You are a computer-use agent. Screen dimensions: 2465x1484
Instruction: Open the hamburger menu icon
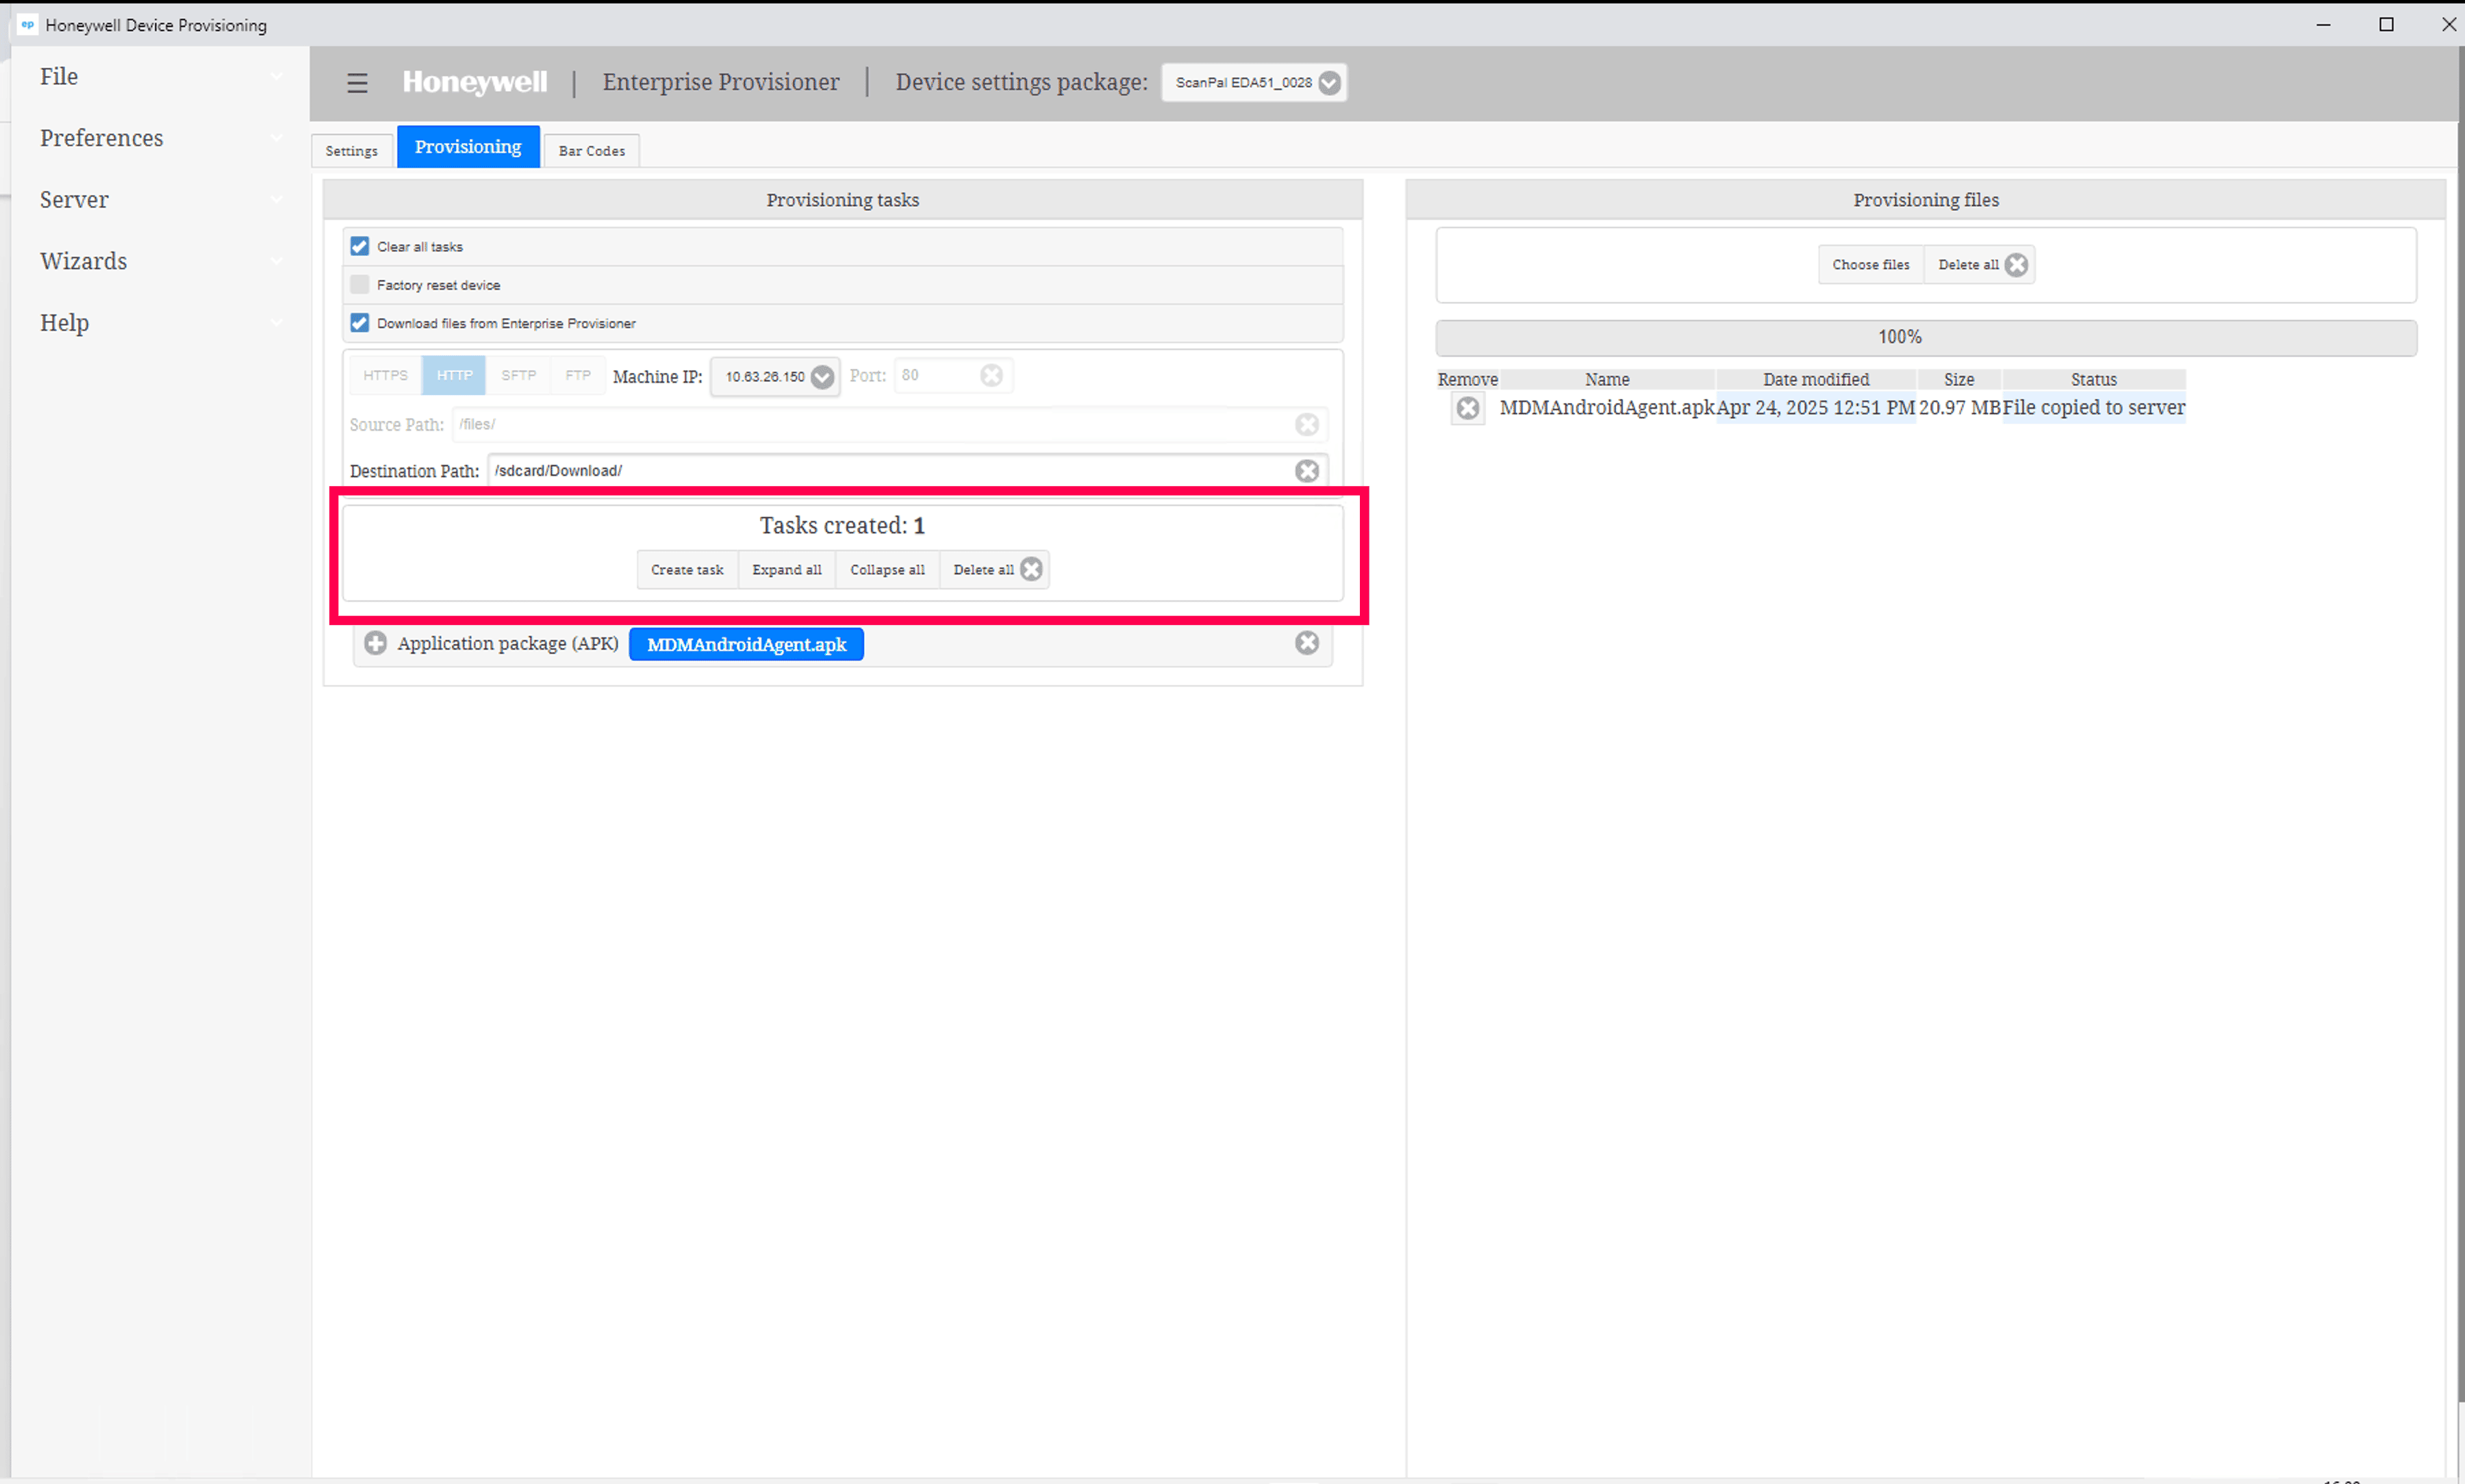point(357,83)
